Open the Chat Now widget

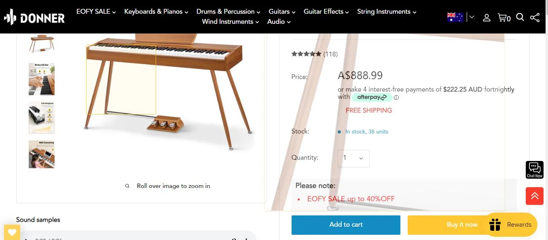click(534, 169)
